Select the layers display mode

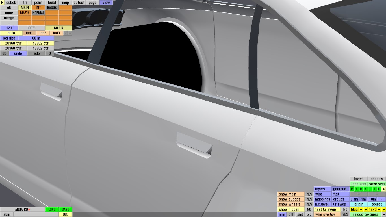tap(323, 189)
